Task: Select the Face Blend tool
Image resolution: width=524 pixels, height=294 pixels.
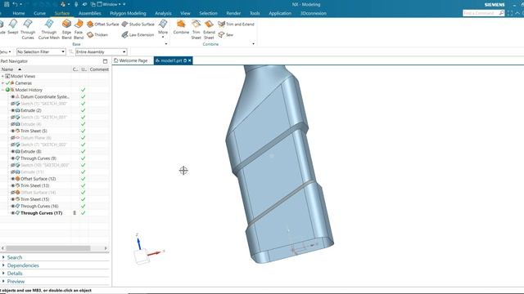Action: (x=79, y=29)
